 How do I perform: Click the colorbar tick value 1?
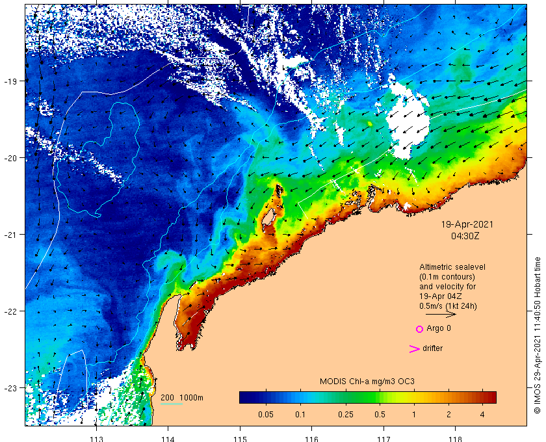click(414, 415)
